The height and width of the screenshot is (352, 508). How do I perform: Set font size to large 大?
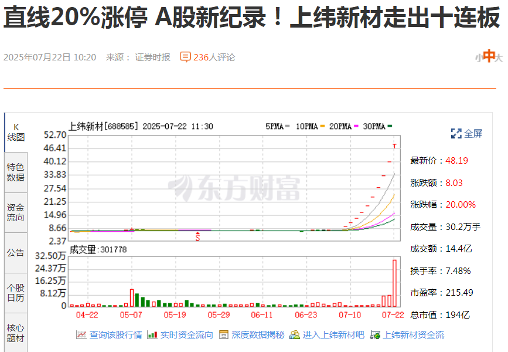(499, 57)
